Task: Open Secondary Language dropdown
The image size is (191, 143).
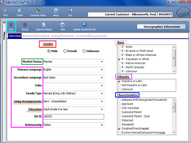Action: [102, 78]
